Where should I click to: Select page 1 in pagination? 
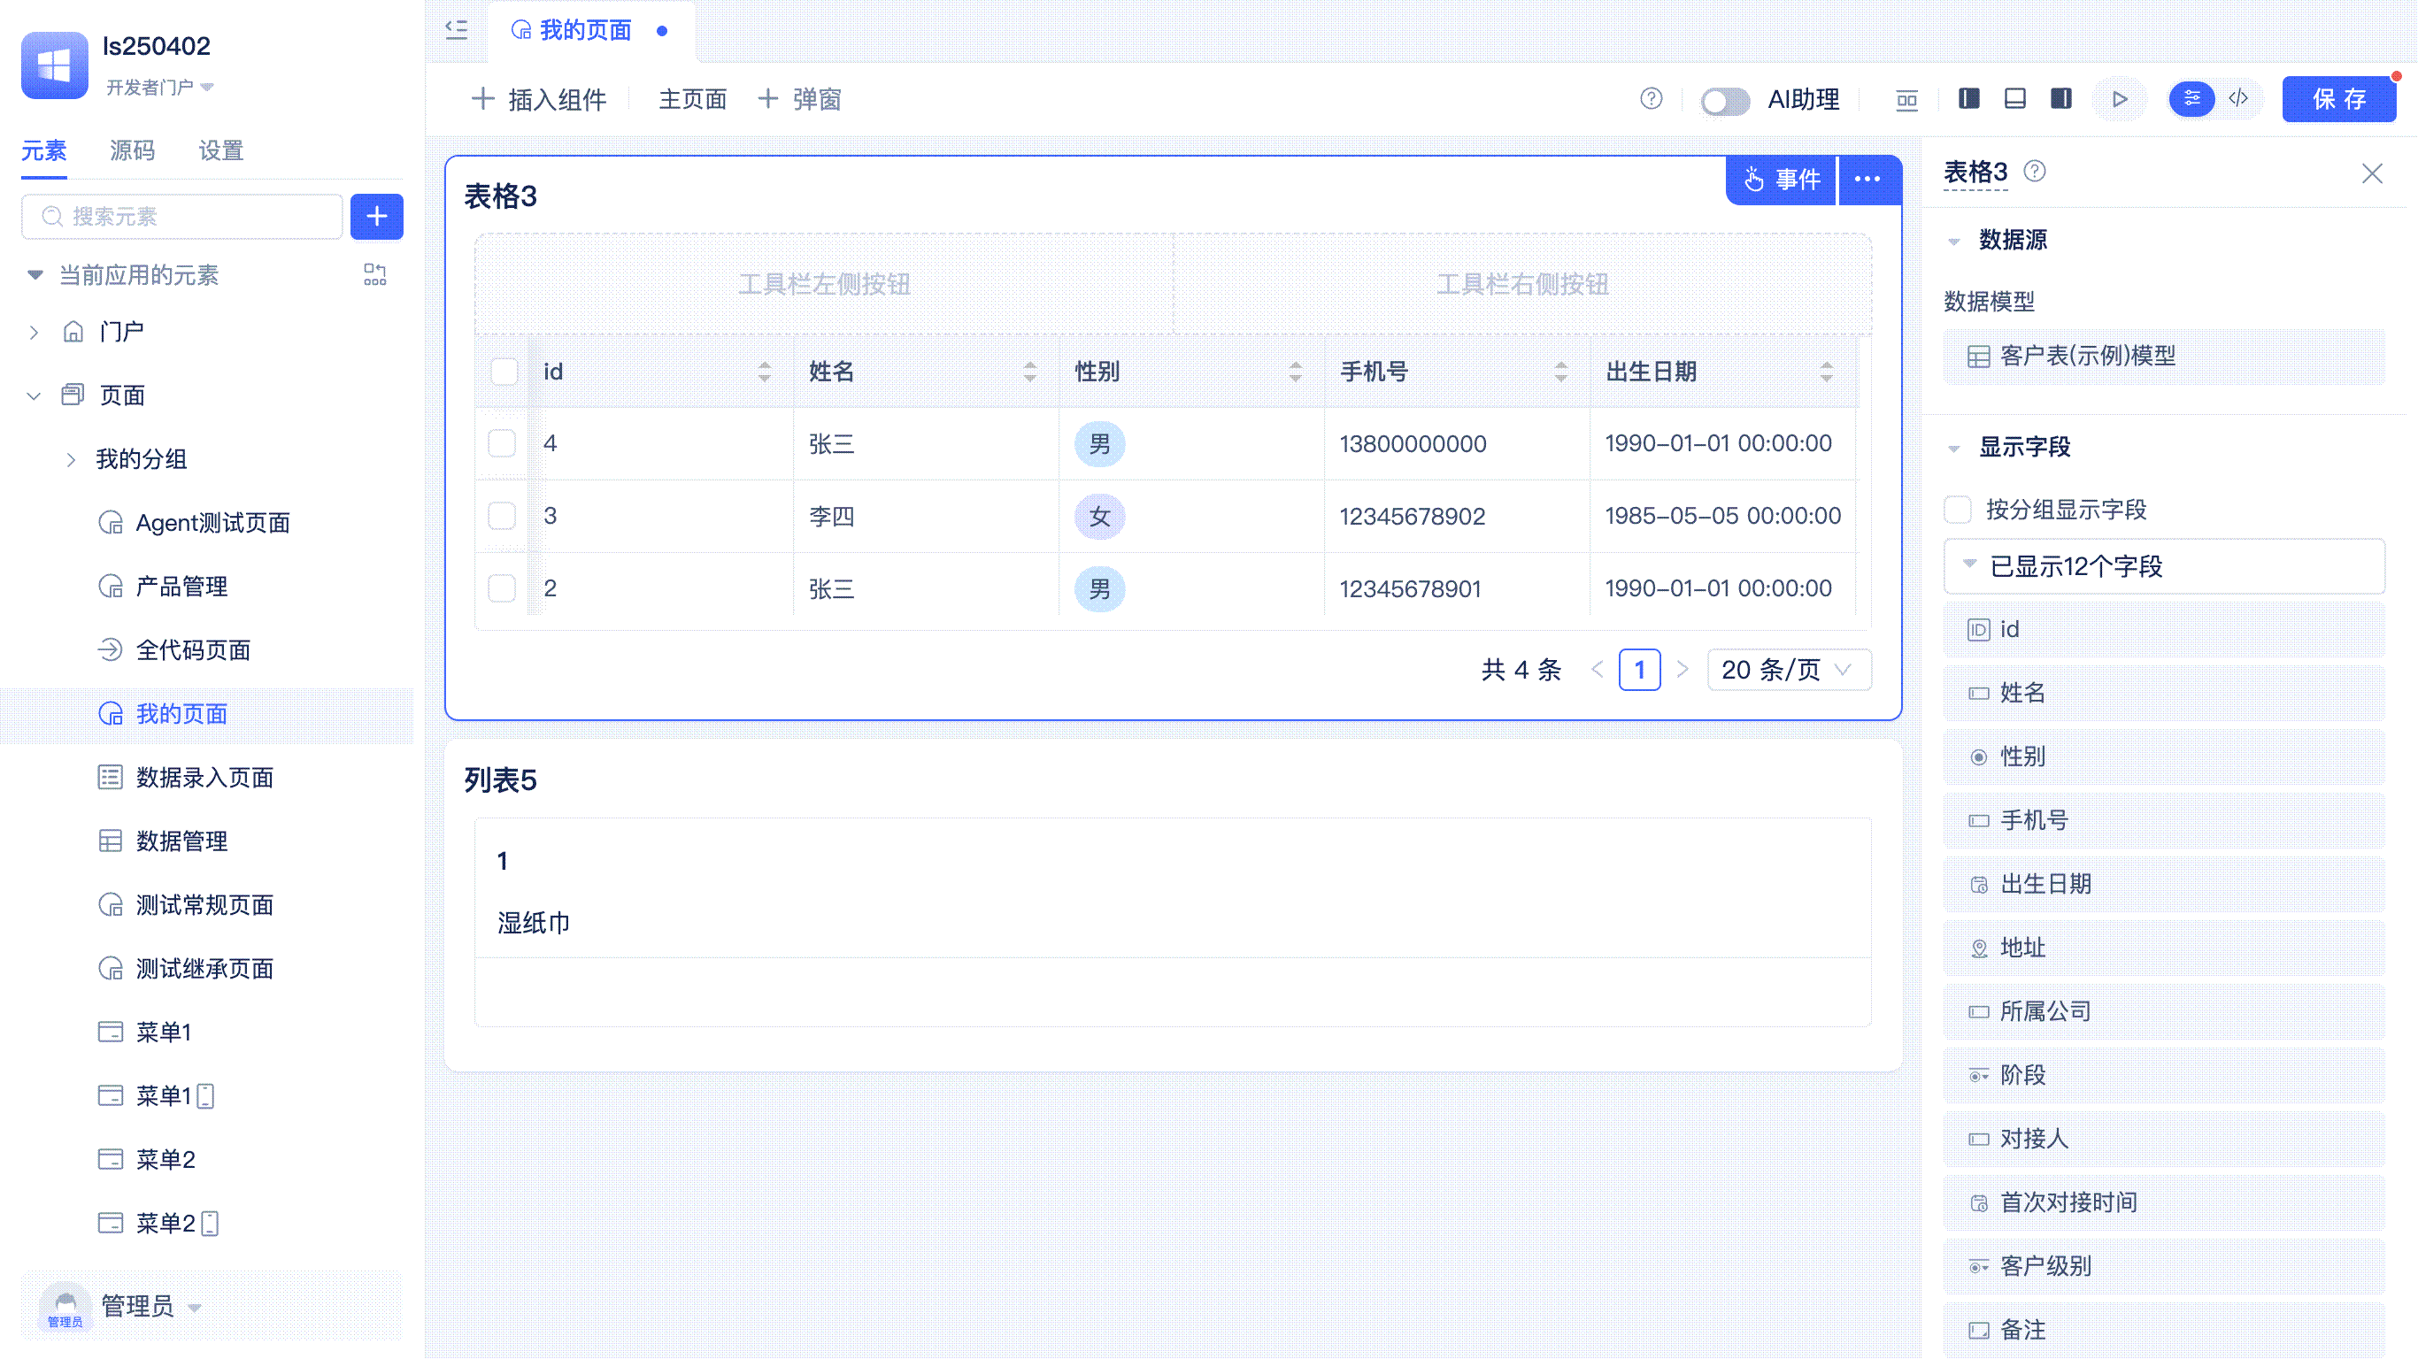pyautogui.click(x=1640, y=670)
